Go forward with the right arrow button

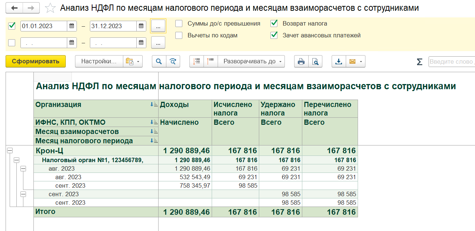(x=31, y=8)
